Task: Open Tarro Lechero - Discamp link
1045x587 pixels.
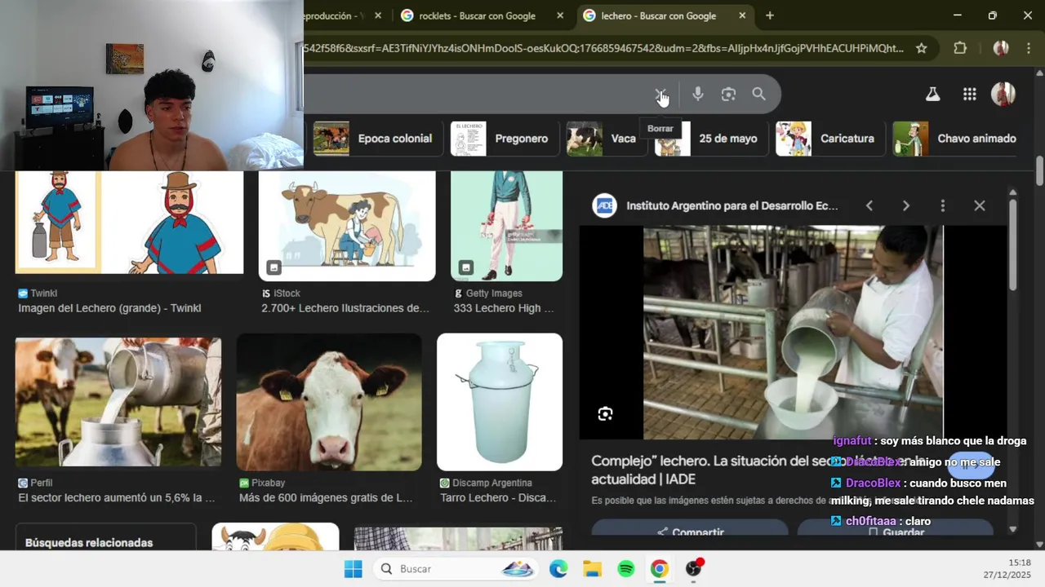Action: pos(498,497)
